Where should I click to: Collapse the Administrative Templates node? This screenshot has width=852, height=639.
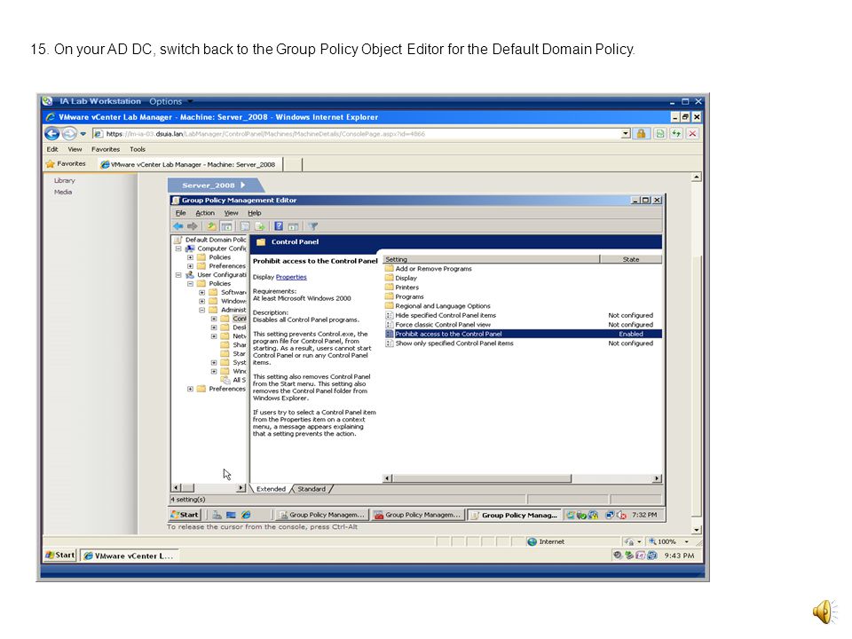202,310
